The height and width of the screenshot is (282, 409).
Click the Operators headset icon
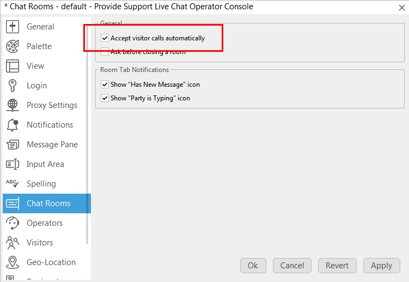pos(13,223)
